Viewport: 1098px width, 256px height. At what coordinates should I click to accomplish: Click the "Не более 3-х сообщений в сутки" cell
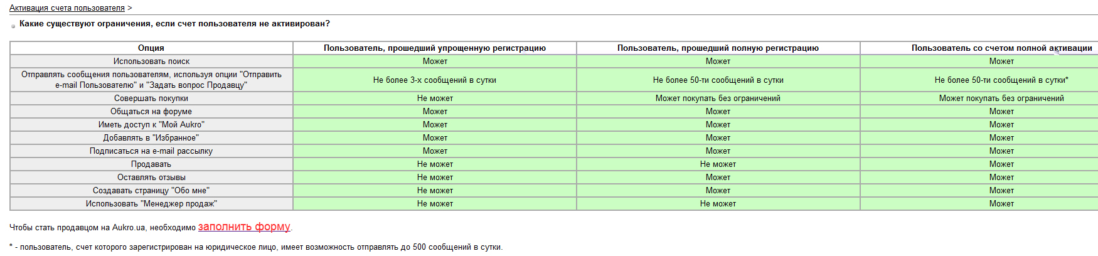[434, 80]
